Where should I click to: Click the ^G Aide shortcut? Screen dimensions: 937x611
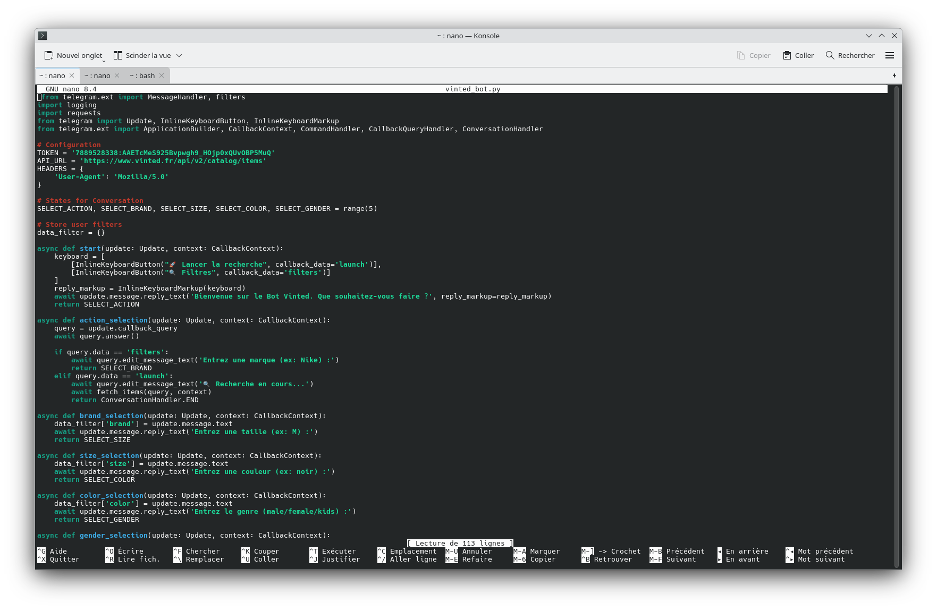pyautogui.click(x=52, y=551)
